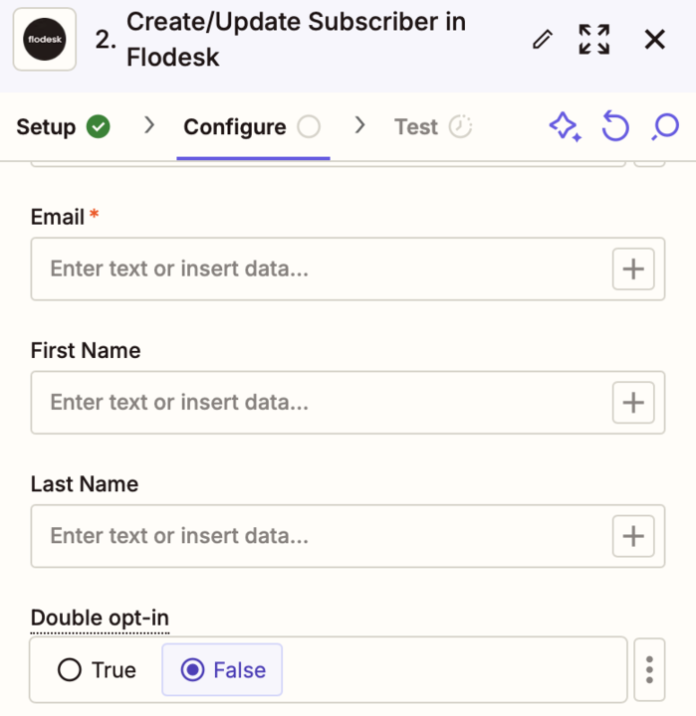Go to the Test tab

tap(433, 127)
